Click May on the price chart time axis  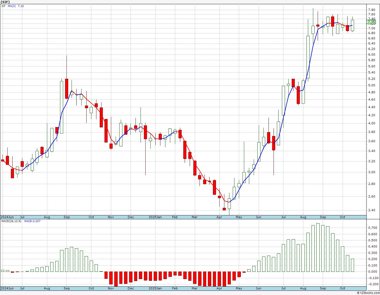click(x=239, y=217)
